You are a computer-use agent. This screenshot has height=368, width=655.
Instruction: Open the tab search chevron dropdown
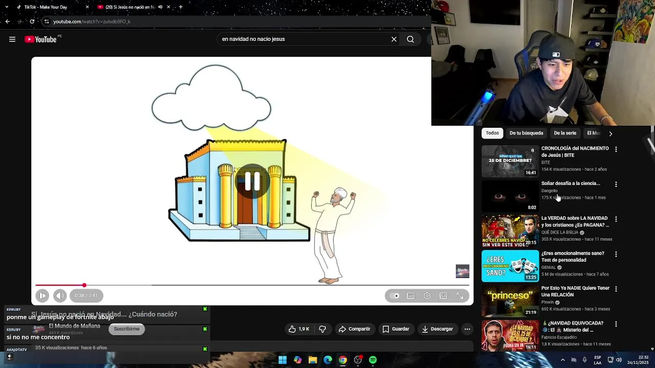[x=6, y=7]
